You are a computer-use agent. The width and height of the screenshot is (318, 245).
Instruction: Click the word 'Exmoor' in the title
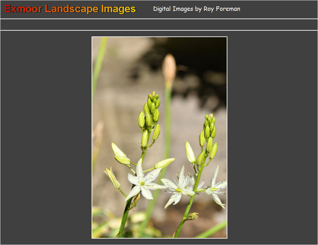(23, 9)
